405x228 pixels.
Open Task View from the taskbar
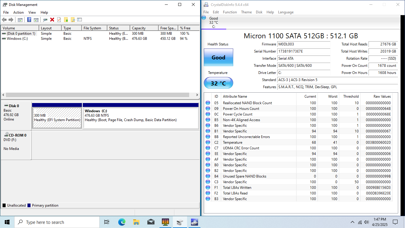pyautogui.click(x=107, y=222)
